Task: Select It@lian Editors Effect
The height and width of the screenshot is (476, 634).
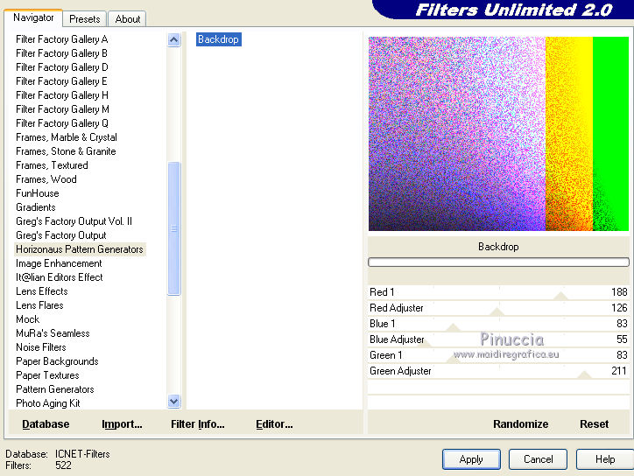Action: 60,277
